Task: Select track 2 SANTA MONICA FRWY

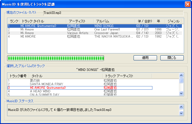Action: [80, 84]
